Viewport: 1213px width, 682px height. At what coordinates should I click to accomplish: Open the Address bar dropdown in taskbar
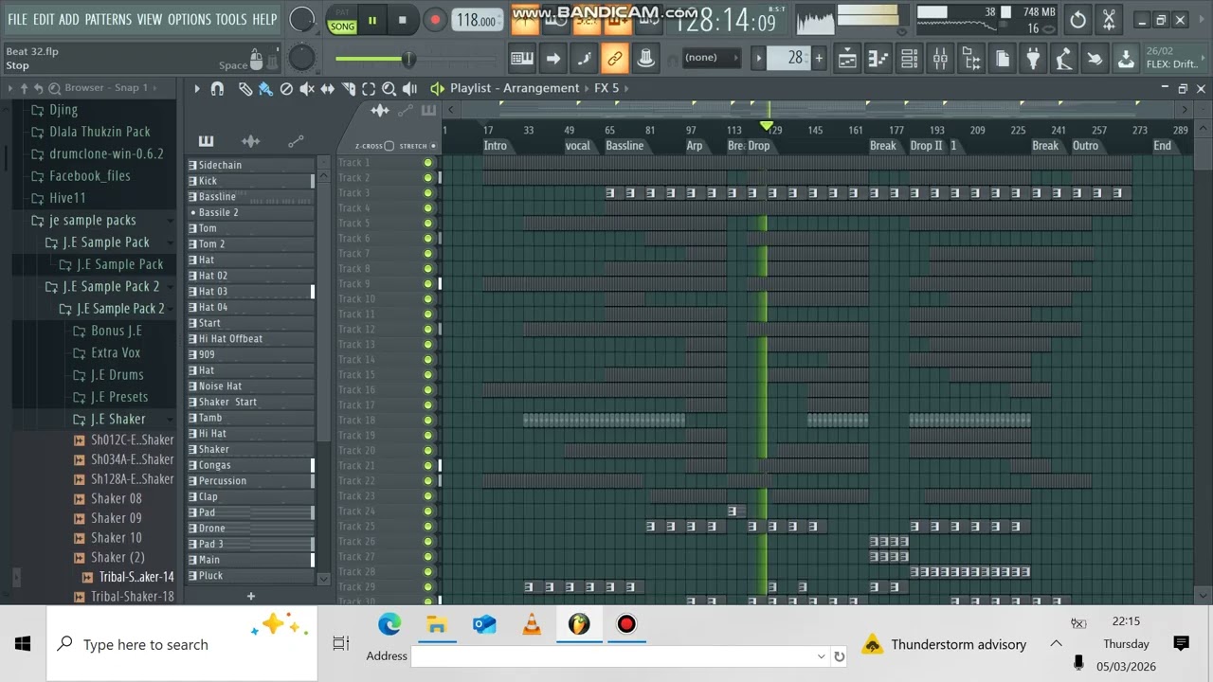pos(821,656)
